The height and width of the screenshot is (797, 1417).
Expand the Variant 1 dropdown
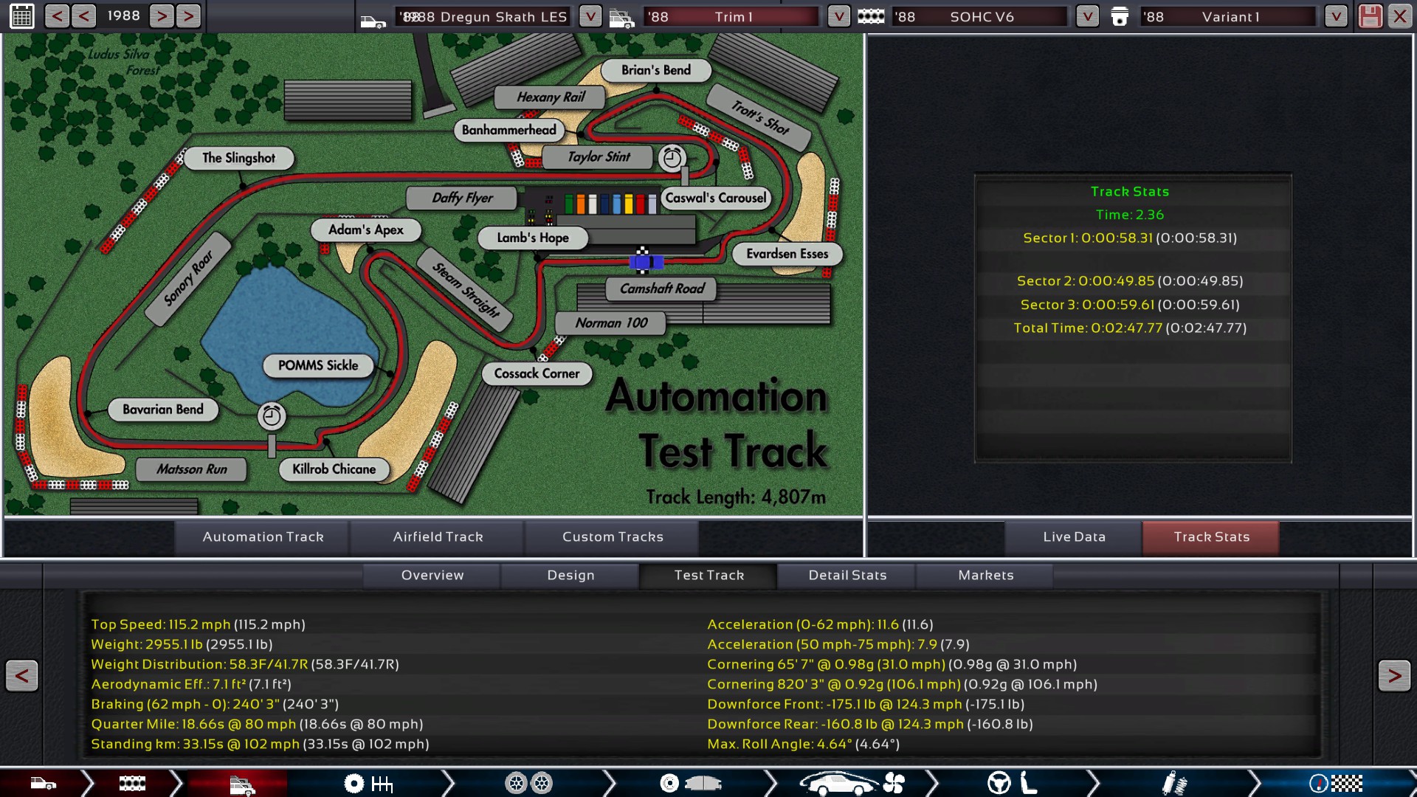click(1336, 15)
